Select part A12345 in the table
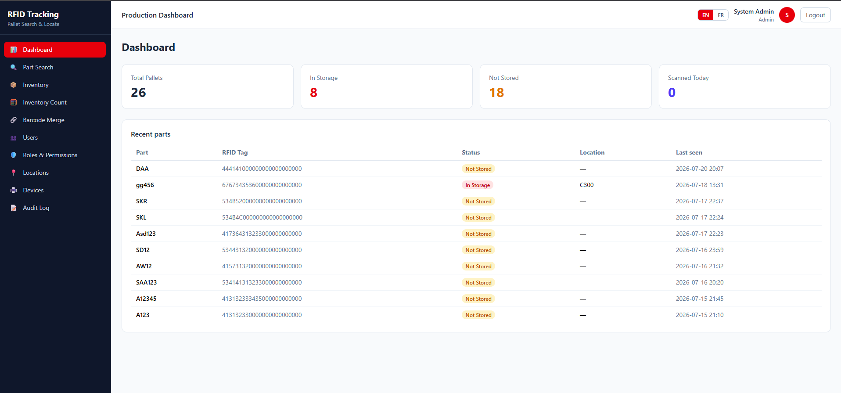The width and height of the screenshot is (841, 393). 146,299
